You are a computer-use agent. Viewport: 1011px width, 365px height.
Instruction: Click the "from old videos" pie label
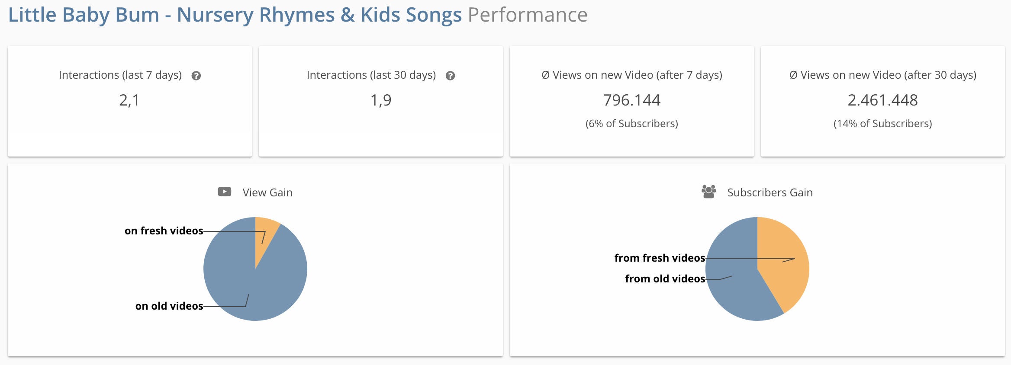665,279
